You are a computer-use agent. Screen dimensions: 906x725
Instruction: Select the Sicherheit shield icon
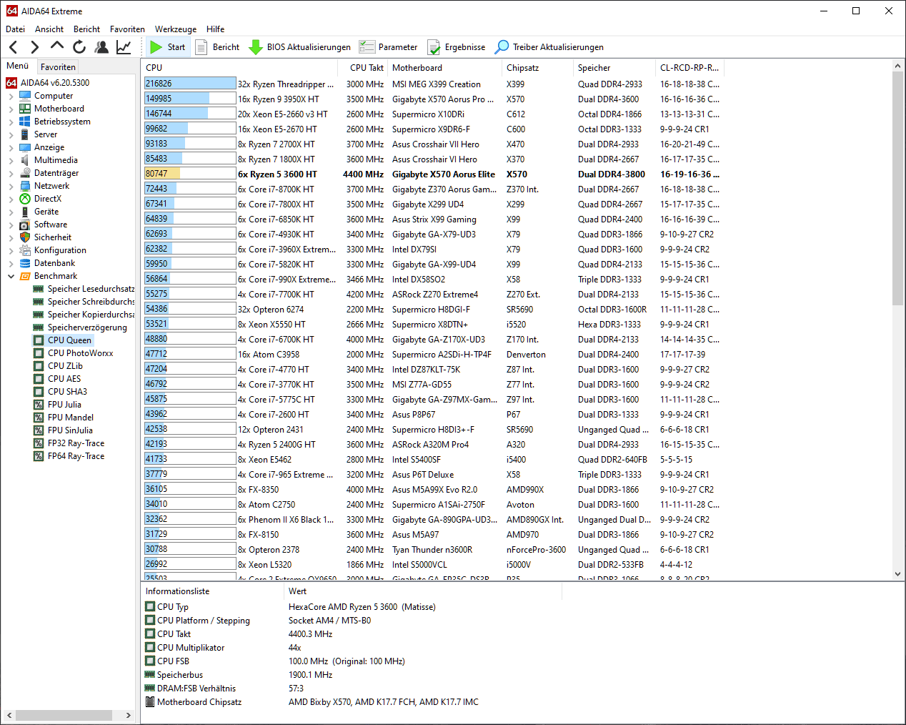[25, 237]
